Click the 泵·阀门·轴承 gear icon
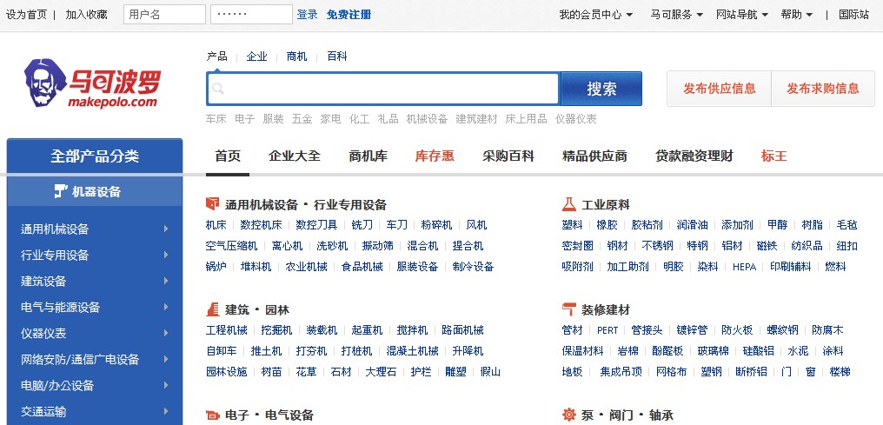The image size is (883, 425). pos(568,415)
